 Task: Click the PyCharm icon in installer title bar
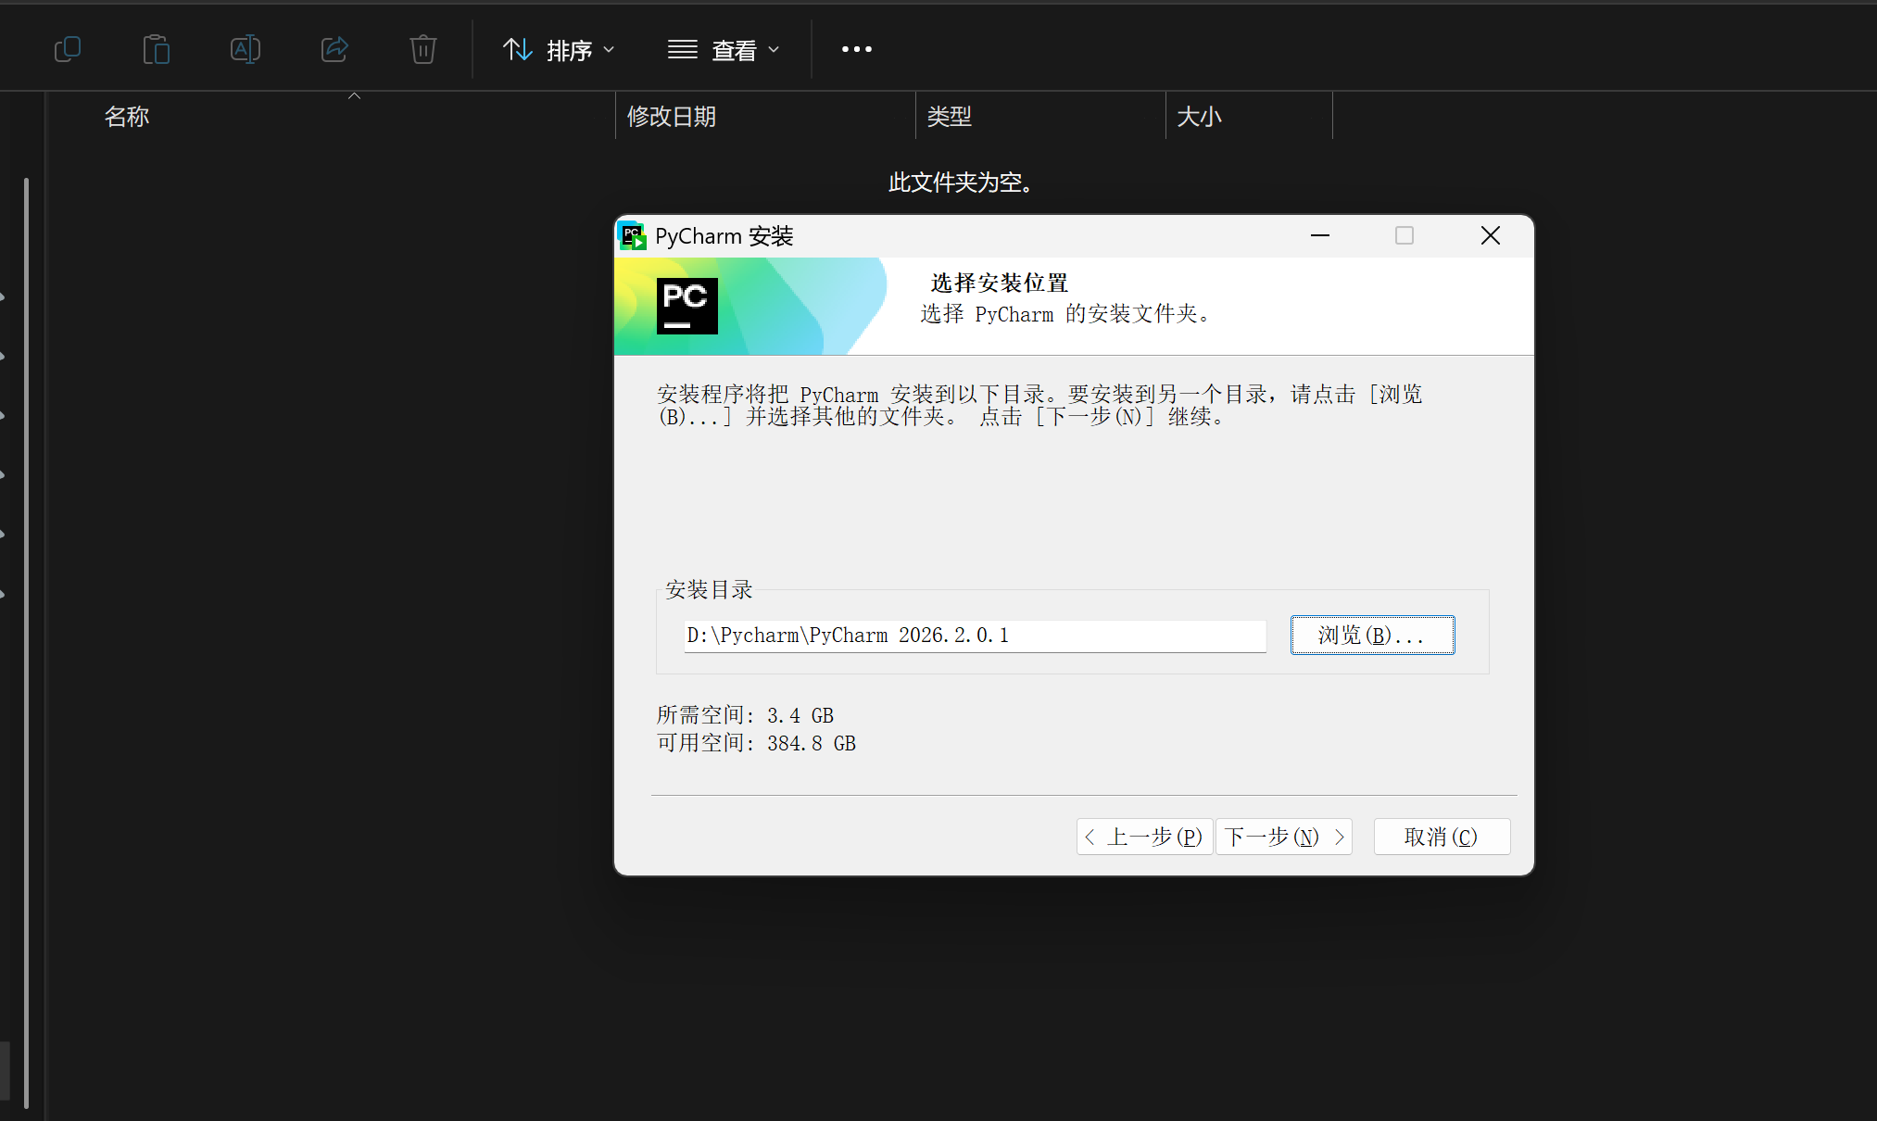(x=632, y=236)
